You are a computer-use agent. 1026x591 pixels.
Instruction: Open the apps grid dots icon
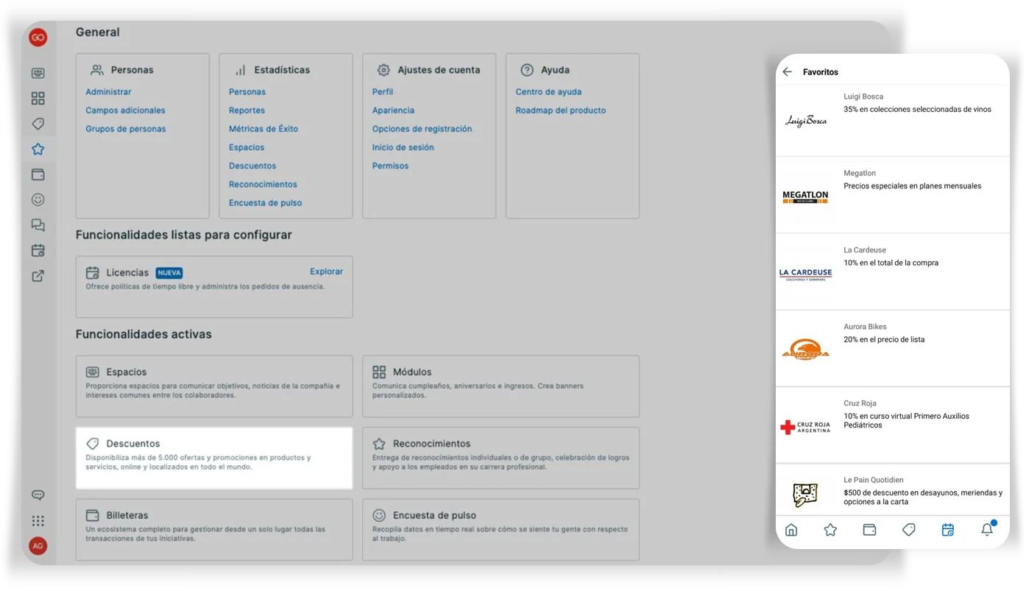click(x=38, y=520)
